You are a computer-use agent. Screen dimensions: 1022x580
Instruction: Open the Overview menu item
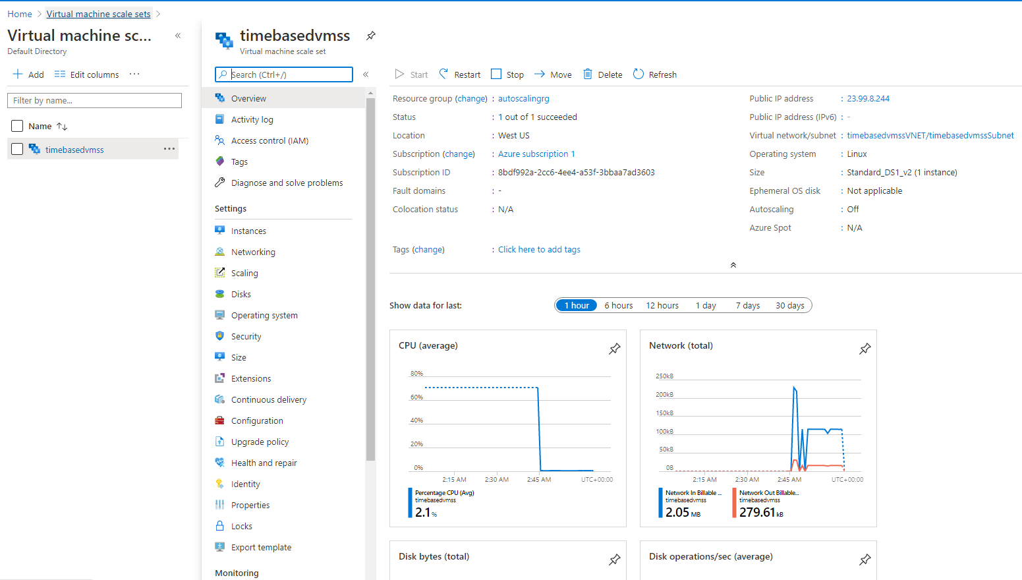tap(283, 98)
